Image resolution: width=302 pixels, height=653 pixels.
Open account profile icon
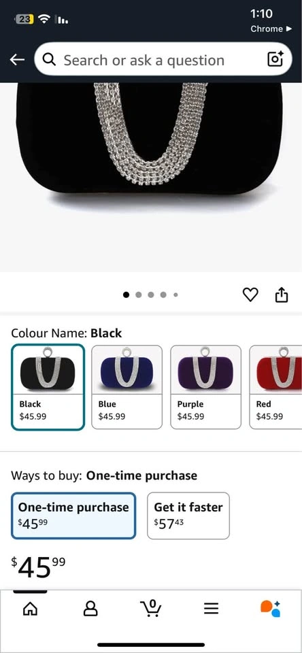[x=90, y=609]
